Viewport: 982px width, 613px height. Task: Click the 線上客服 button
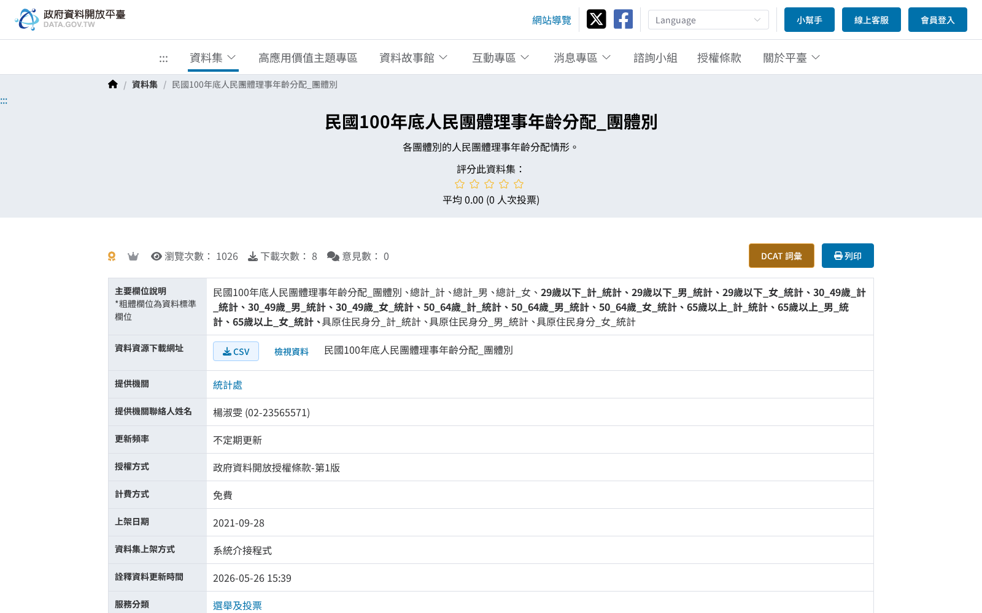pyautogui.click(x=872, y=20)
